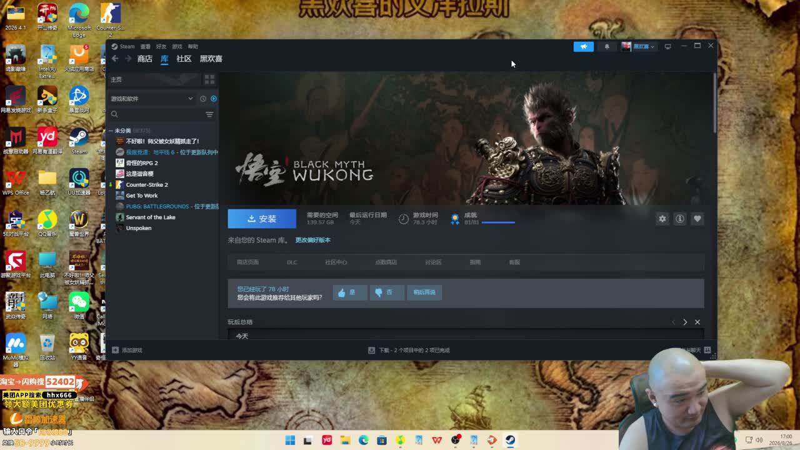The image size is (800, 450).
Task: Recommend game with thumbs-up 是
Action: click(349, 292)
